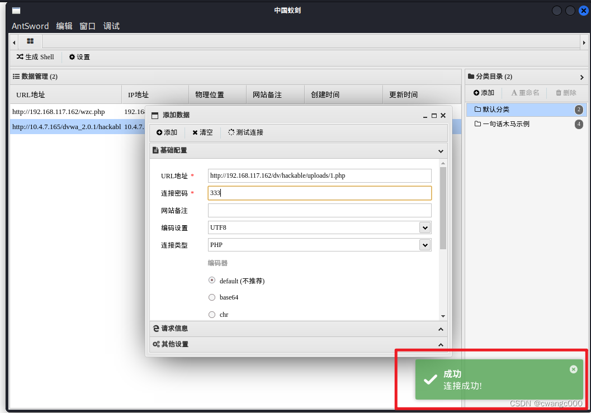Collapse the 分类目录 panel arrow
The width and height of the screenshot is (591, 413).
(x=582, y=77)
